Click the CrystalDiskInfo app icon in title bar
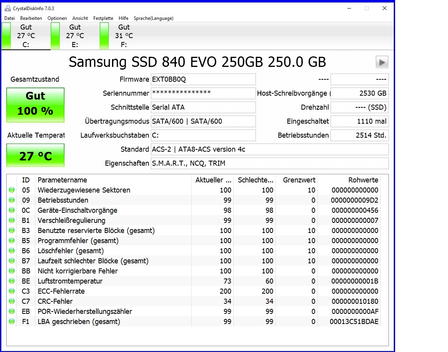Screen dimensions: 448x352 click(x=8, y=8)
